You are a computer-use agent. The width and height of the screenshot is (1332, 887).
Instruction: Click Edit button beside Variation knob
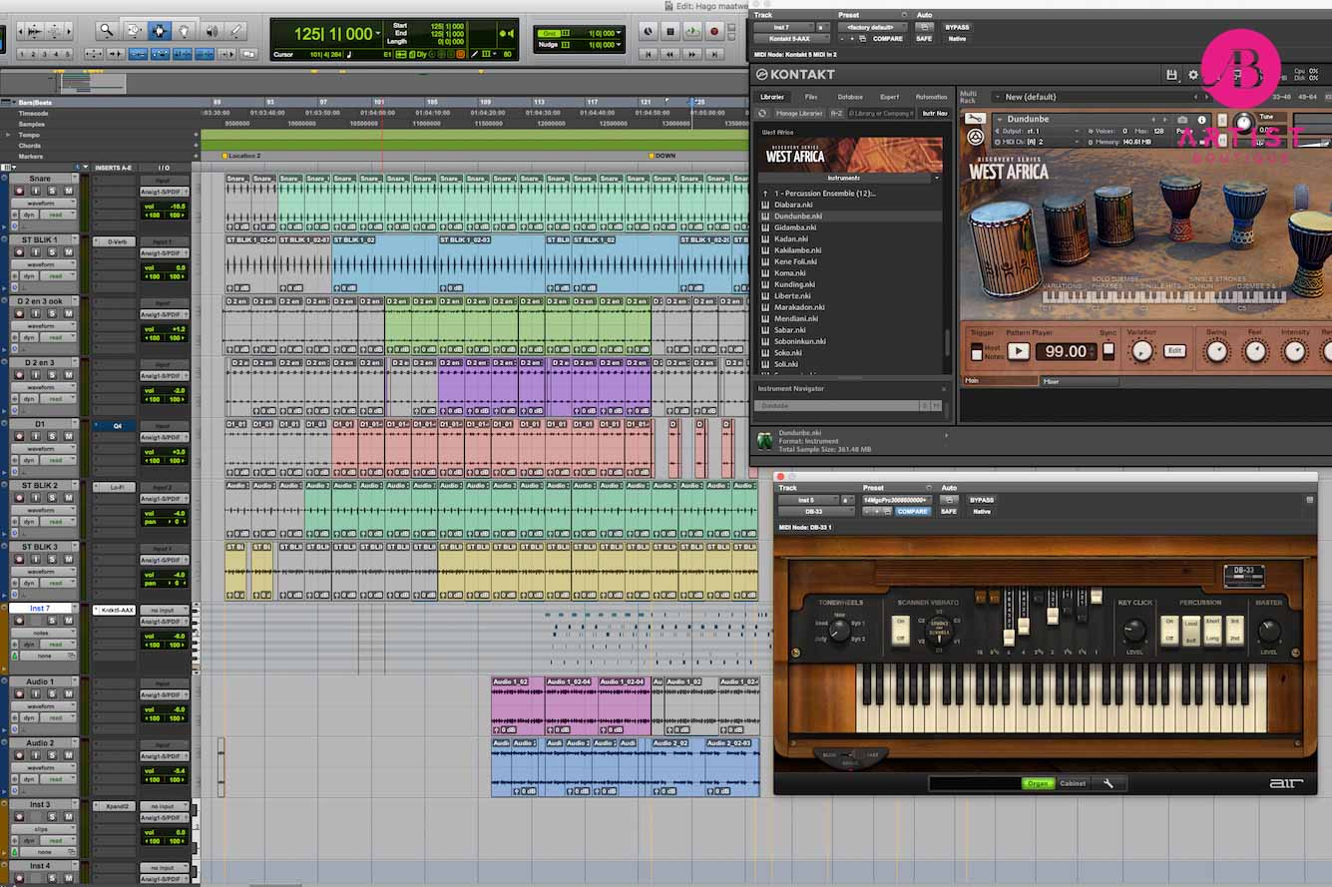pyautogui.click(x=1174, y=351)
